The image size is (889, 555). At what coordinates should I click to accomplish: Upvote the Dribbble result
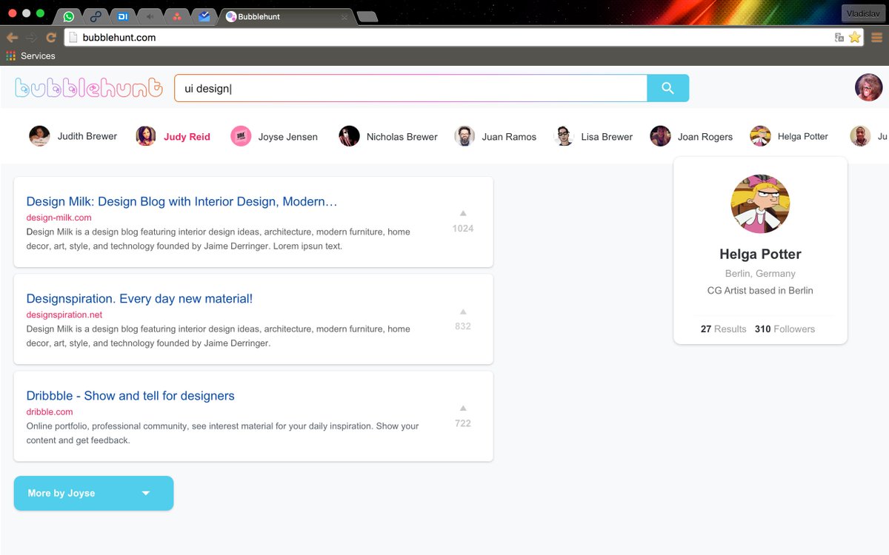coord(463,408)
